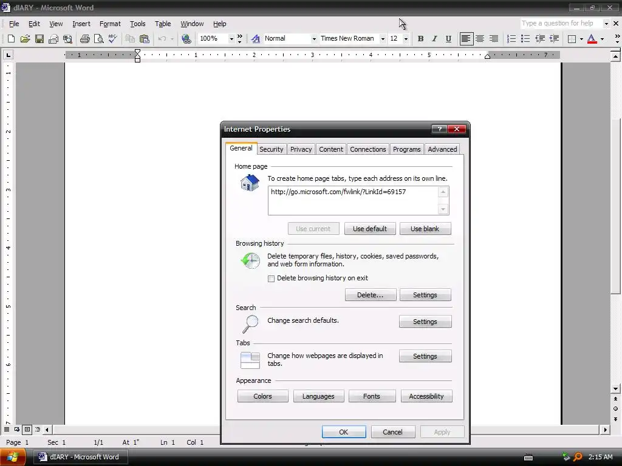The width and height of the screenshot is (622, 466).
Task: Switch to Normal view button at bottom-left
Action: click(7, 429)
